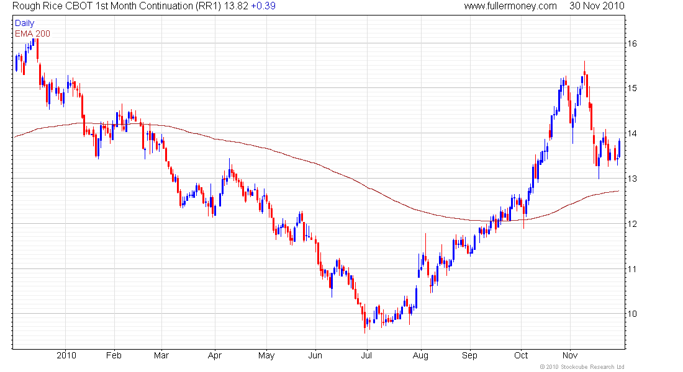Select the price change value +0.39
The width and height of the screenshot is (683, 372).
[263, 6]
